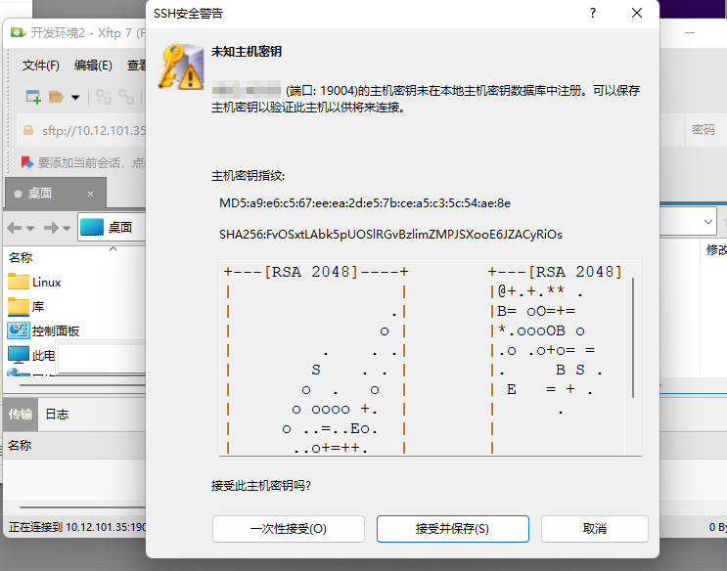Select the 控制面板 item
Viewport: 727px width, 571px height.
55,330
